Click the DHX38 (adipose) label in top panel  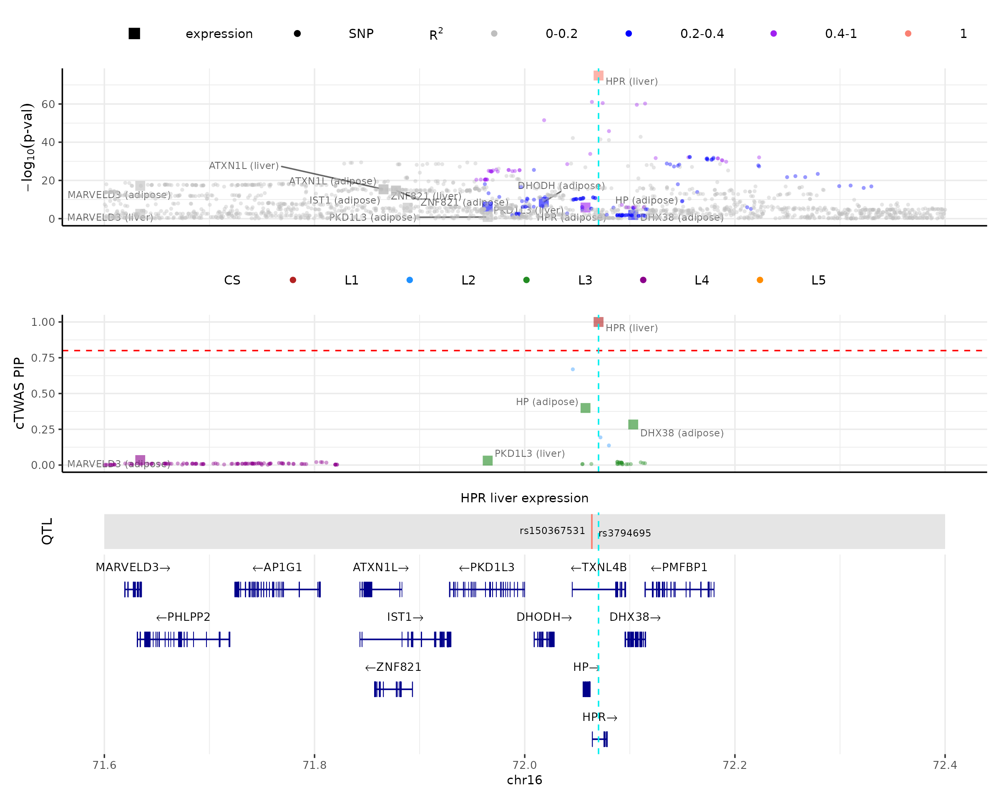point(682,217)
